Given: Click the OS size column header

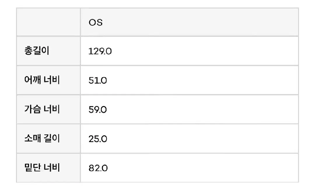Looking at the screenshot, I should (96, 22).
